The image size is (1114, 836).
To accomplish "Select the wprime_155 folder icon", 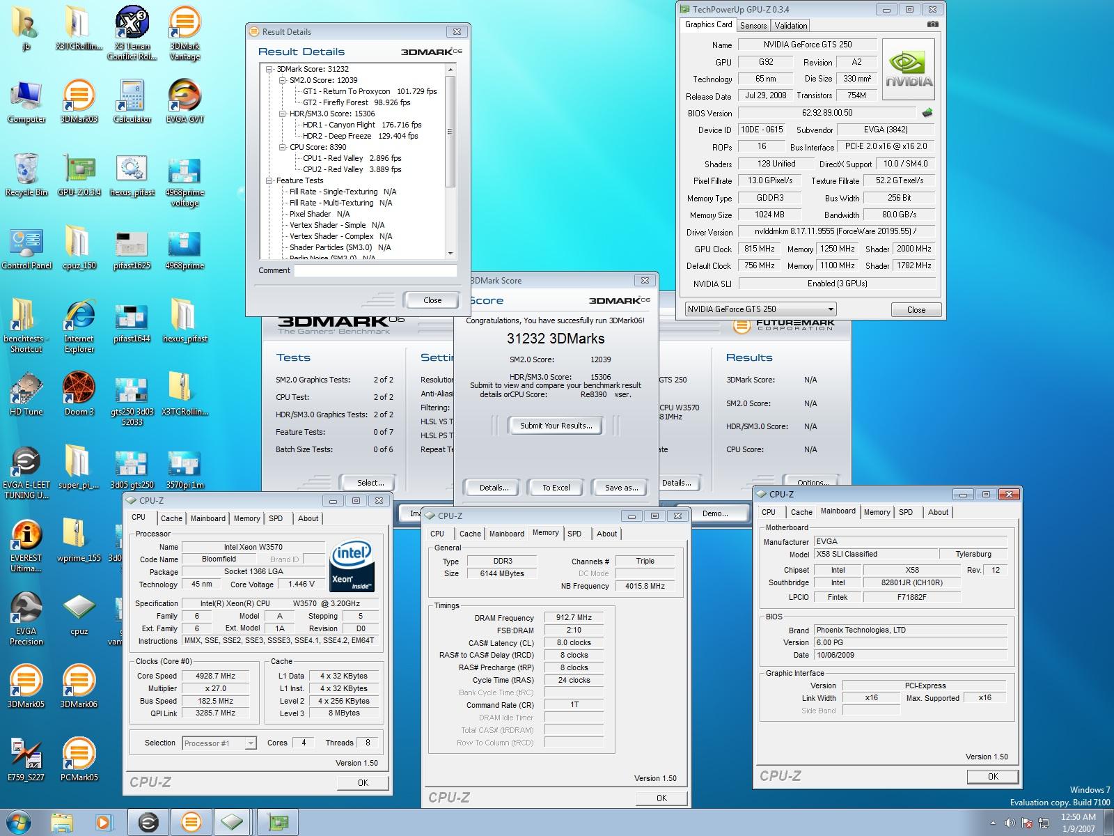I will coord(79,541).
